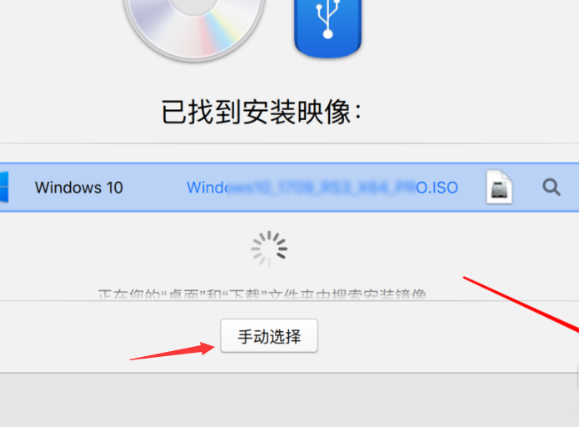Screen dimensions: 579x427
Task: Click the DVD disc icon
Action: click(x=194, y=26)
